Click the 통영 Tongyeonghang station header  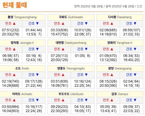[x=23, y=17]
